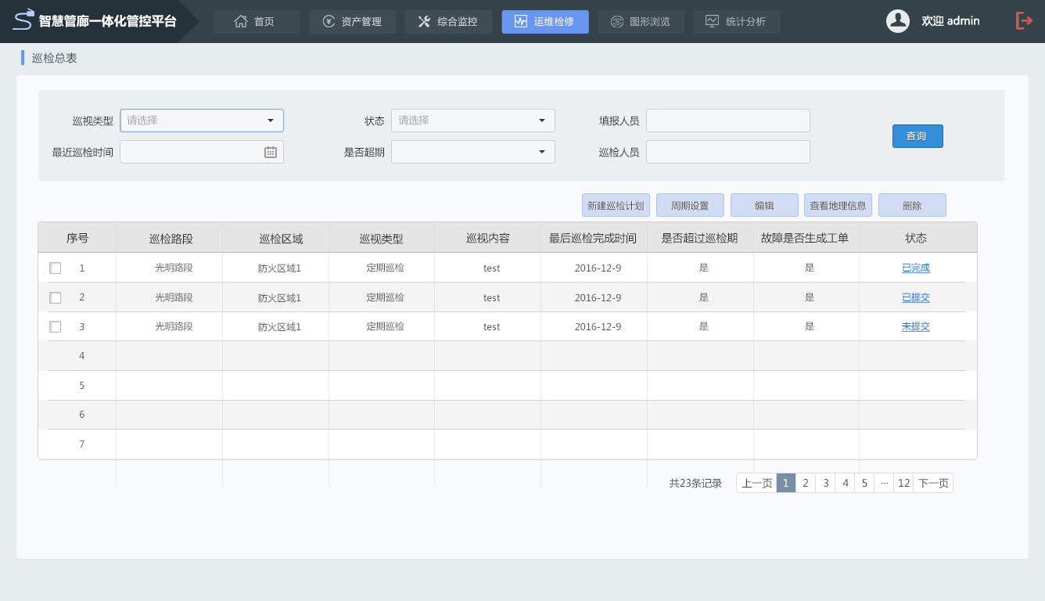Go to page 12 of results
This screenshot has height=601, width=1045.
(903, 483)
